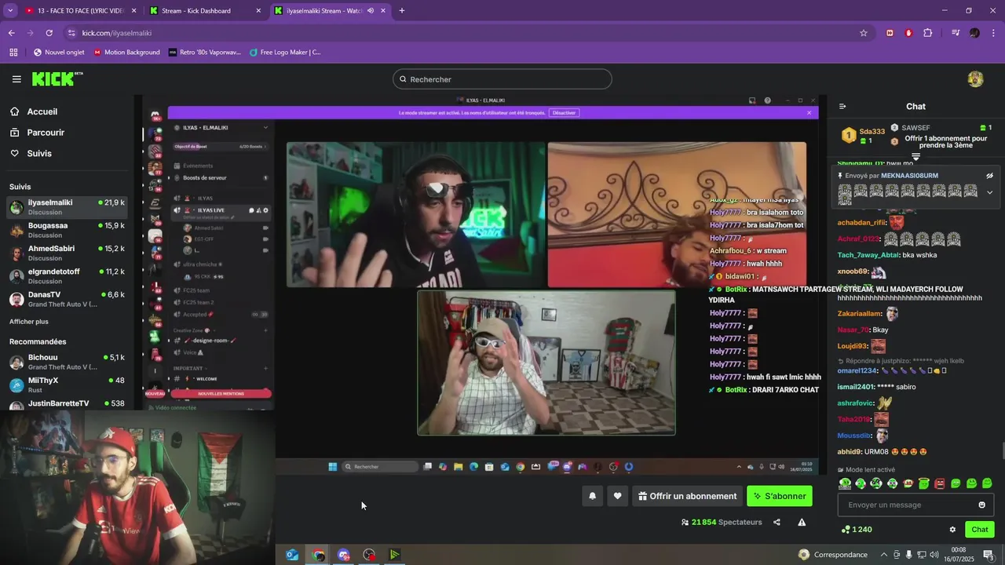The width and height of the screenshot is (1005, 565).
Task: Open the recommended Bichouu channel
Action: tap(67, 362)
